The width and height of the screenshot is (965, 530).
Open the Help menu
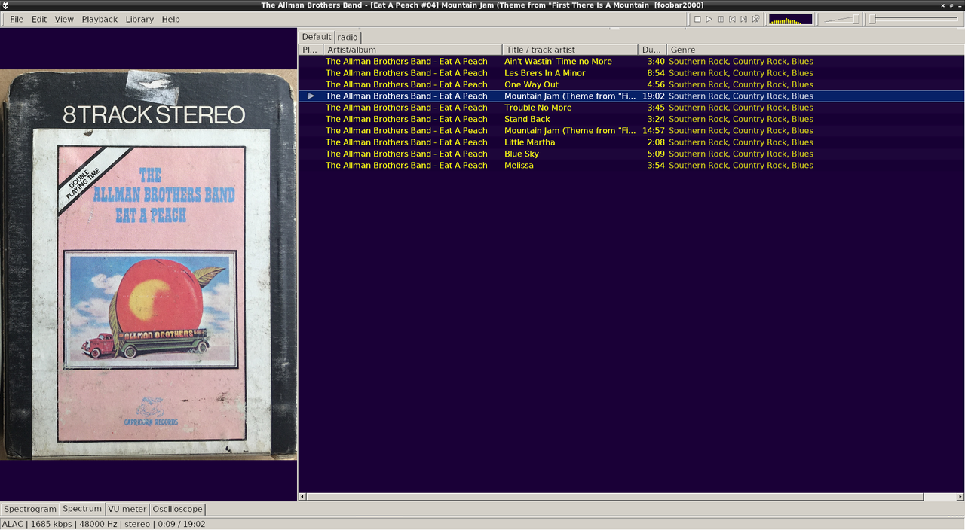tap(170, 19)
